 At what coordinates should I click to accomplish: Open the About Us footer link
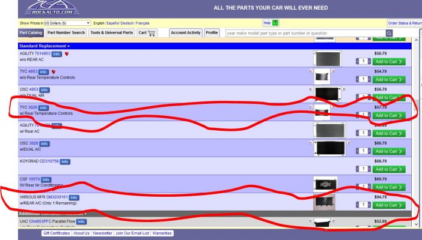(81, 233)
